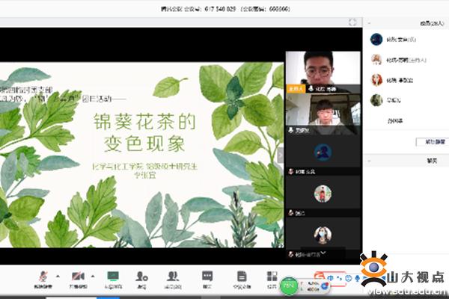Click the top speaker video thumbnail with glasses
Viewport: 449px width, 299px height.
tap(319, 70)
